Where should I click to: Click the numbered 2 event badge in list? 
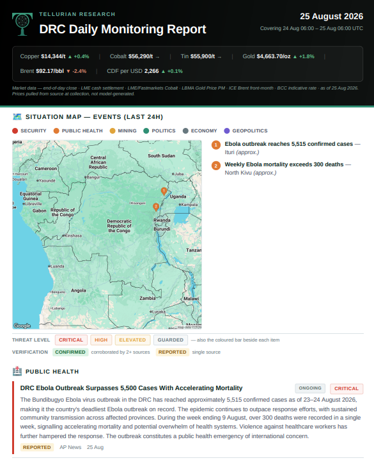(x=215, y=166)
